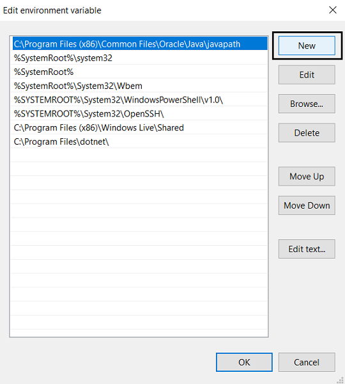This screenshot has width=345, height=384.
Task: Click the resize grip at dialog corner
Action: point(341,380)
